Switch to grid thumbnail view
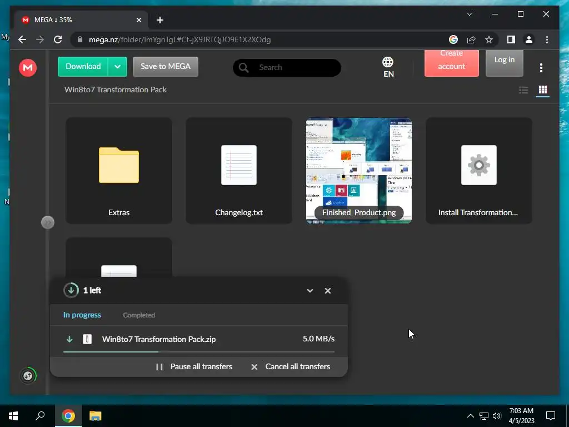Viewport: 569px width, 427px height. click(x=542, y=90)
